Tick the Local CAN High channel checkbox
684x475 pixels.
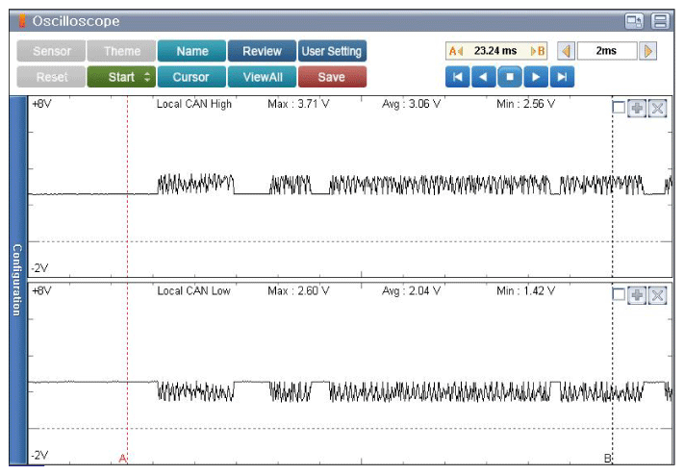619,109
